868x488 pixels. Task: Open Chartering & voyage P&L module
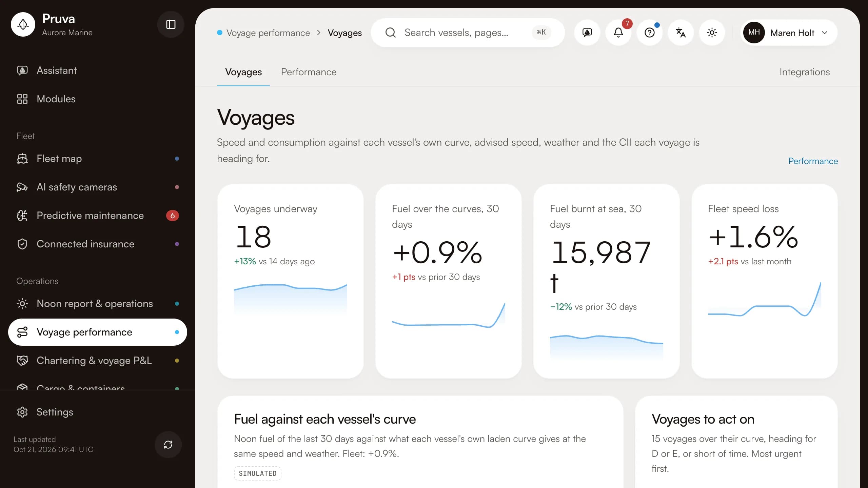[x=98, y=361]
